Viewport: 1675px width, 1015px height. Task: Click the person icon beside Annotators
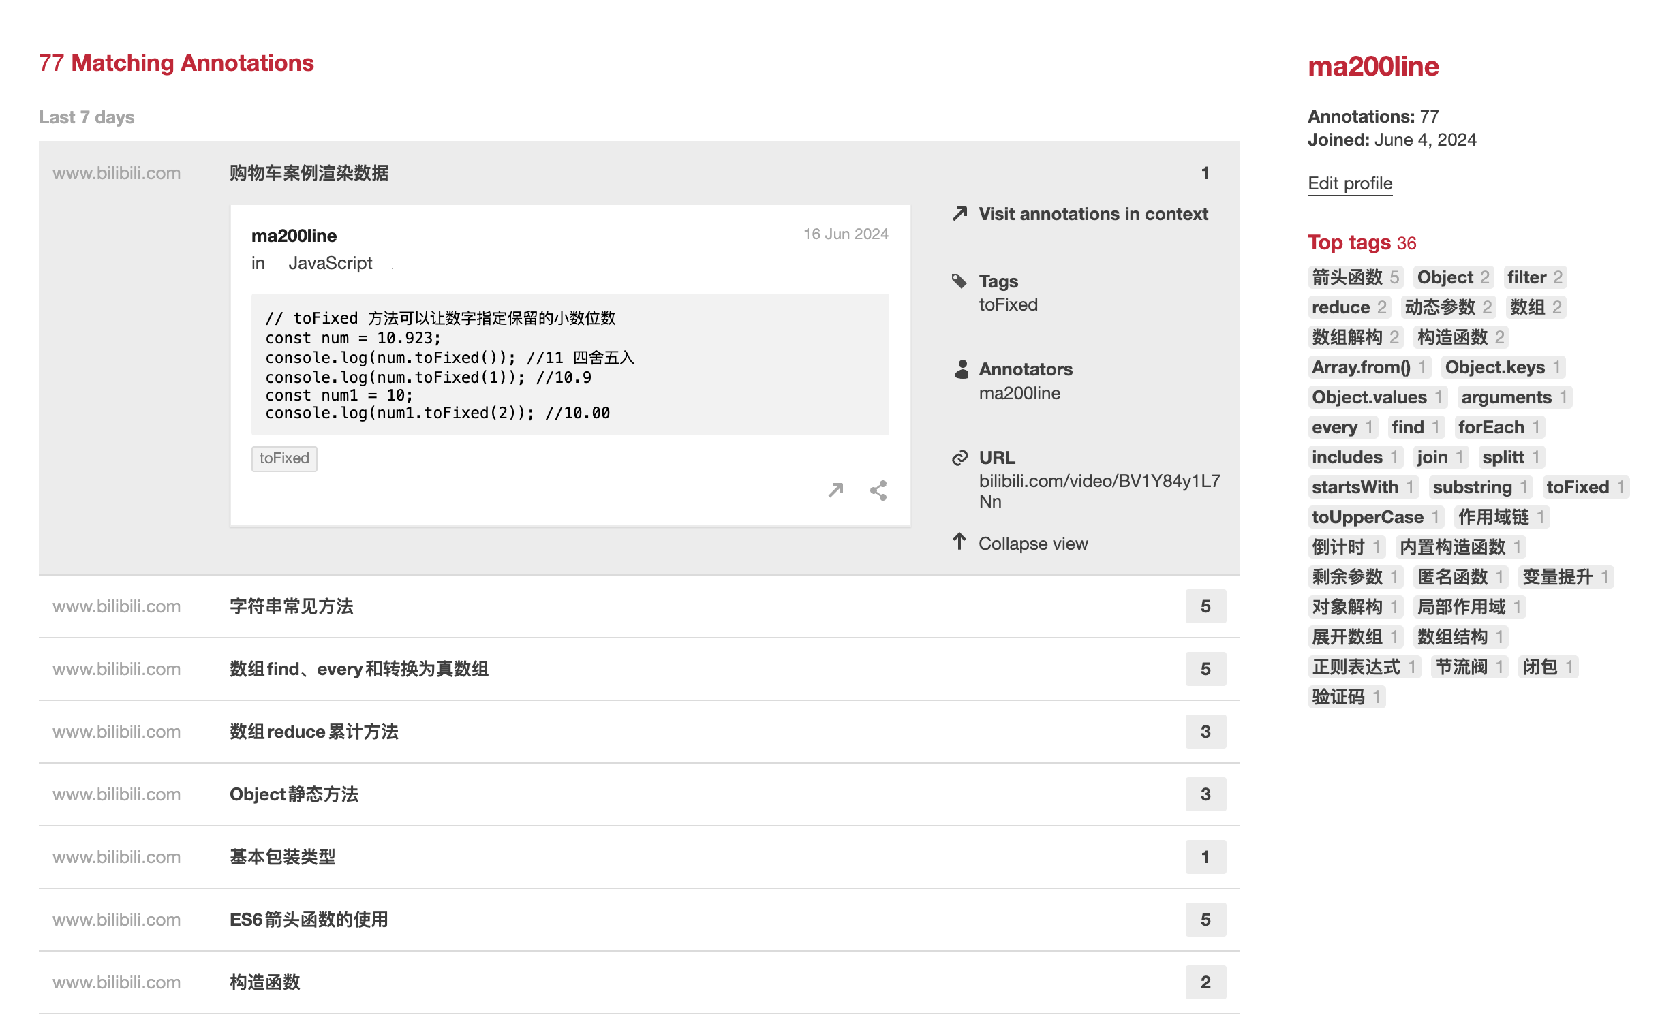coord(961,369)
